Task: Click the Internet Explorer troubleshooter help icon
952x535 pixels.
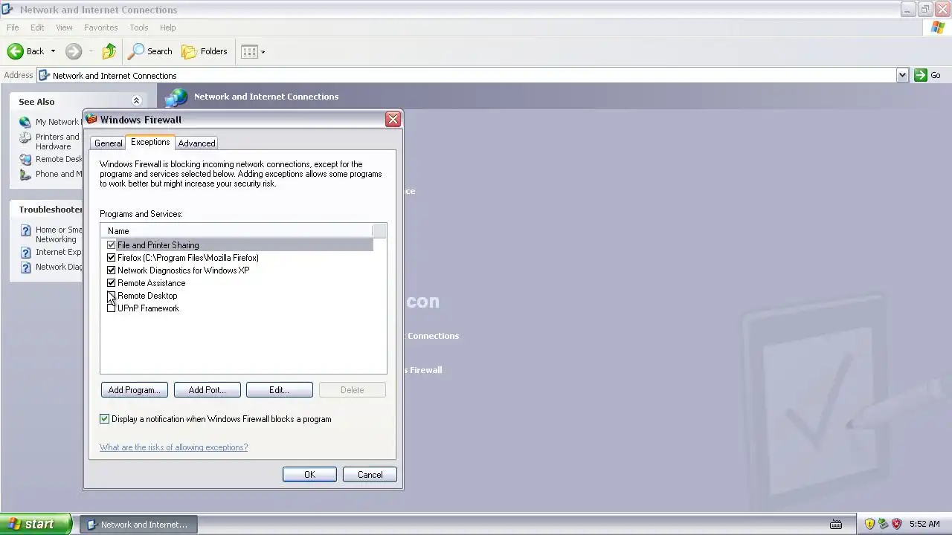Action: [x=25, y=253]
